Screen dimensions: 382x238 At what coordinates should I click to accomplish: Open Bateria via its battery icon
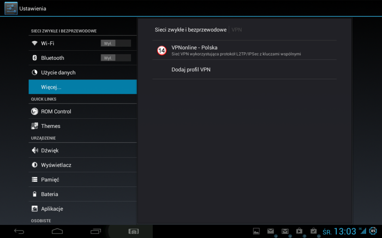35,194
